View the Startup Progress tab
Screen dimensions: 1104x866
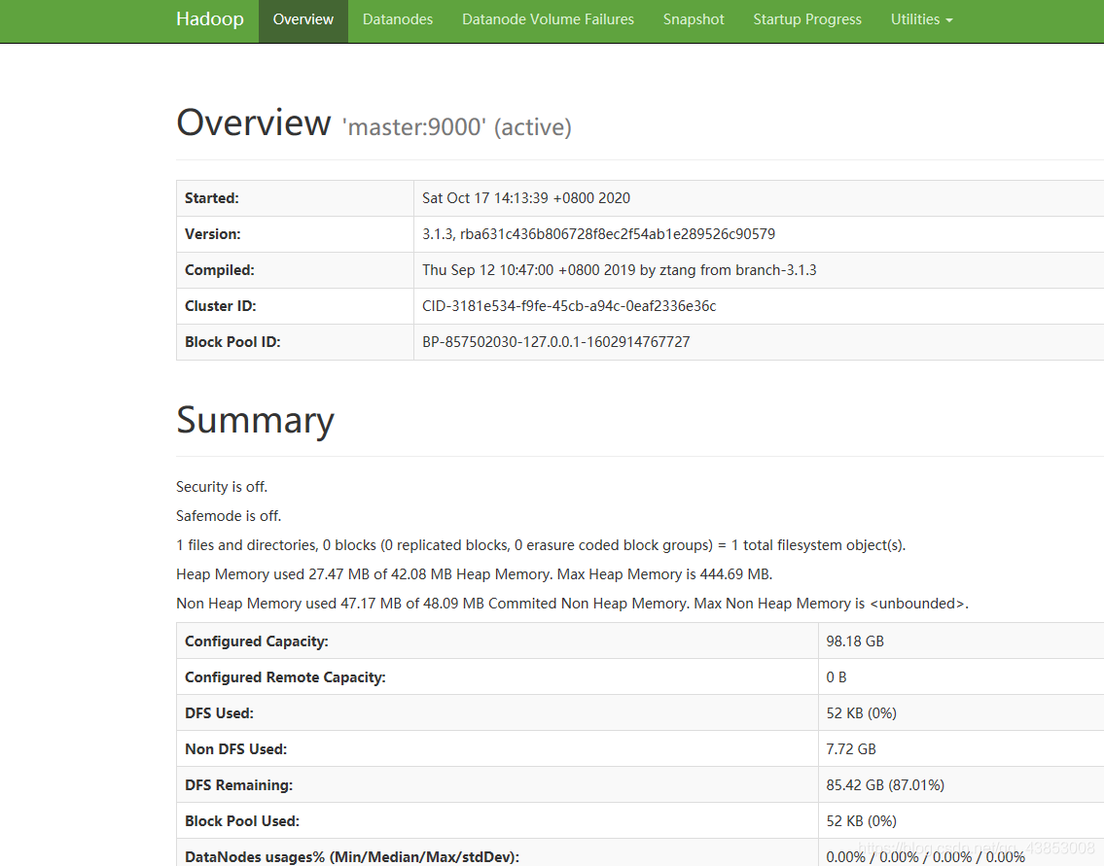coord(807,19)
